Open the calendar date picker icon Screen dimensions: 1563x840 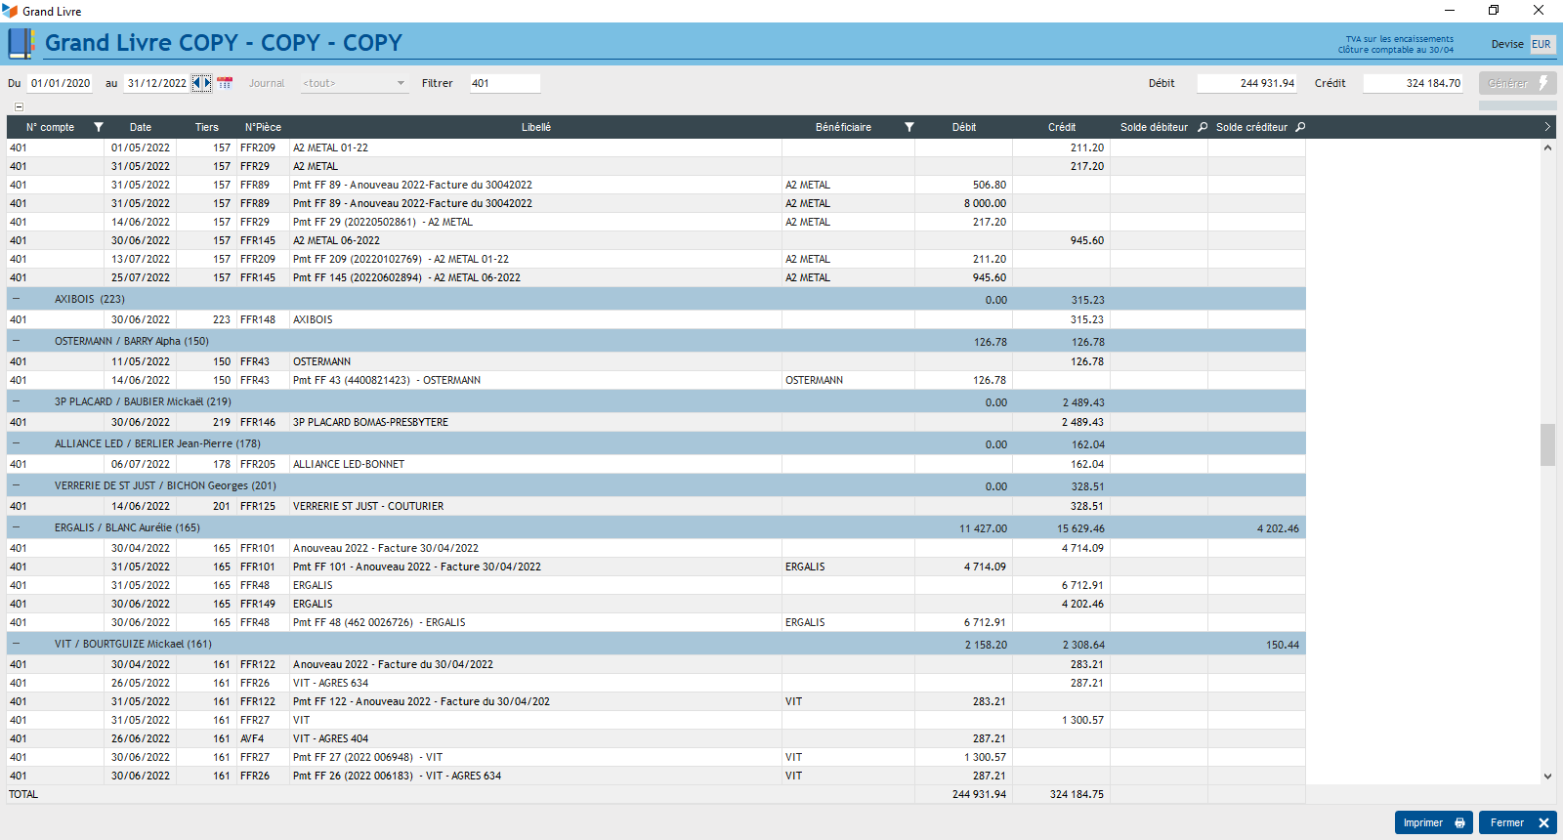(225, 83)
